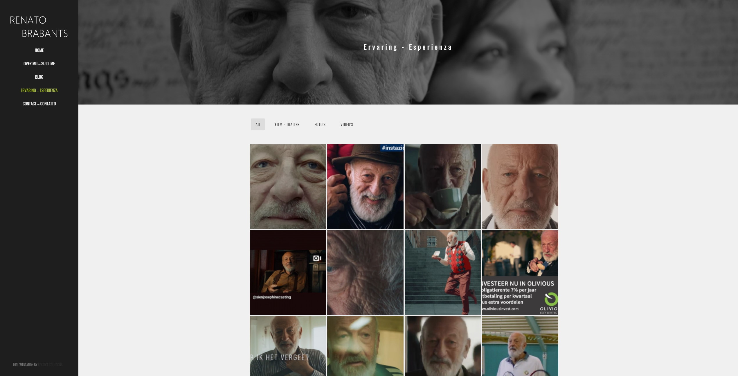The image size is (738, 376).
Task: Filter gallery by Foto's
Action: (320, 124)
